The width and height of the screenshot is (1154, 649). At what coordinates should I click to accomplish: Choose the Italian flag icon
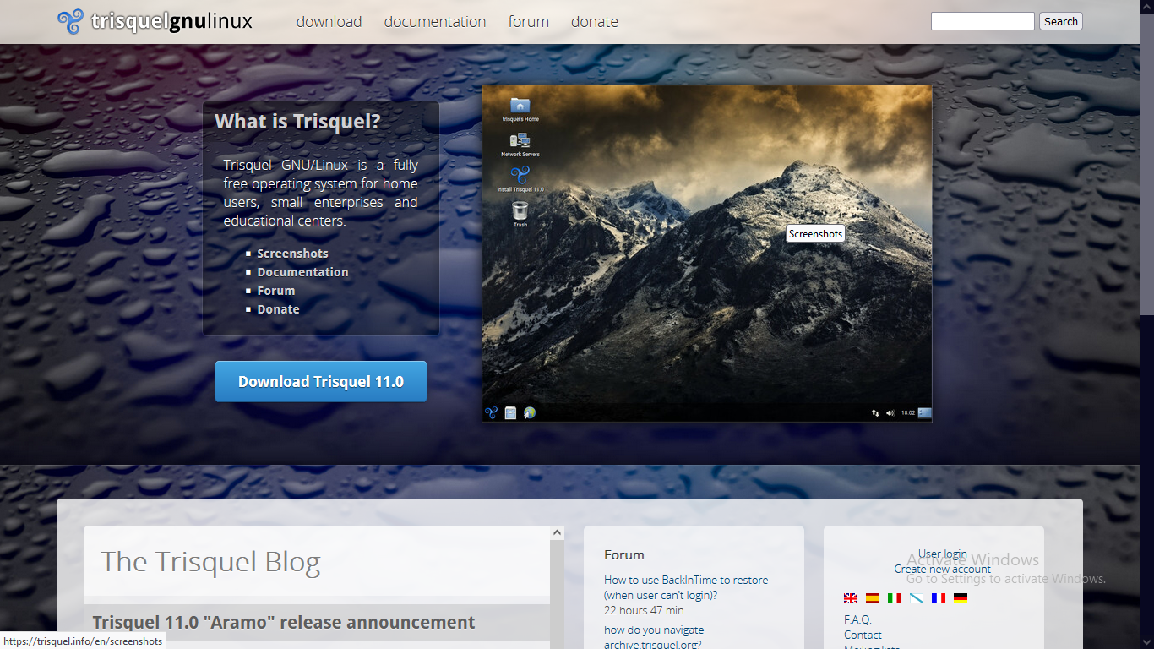tap(895, 598)
